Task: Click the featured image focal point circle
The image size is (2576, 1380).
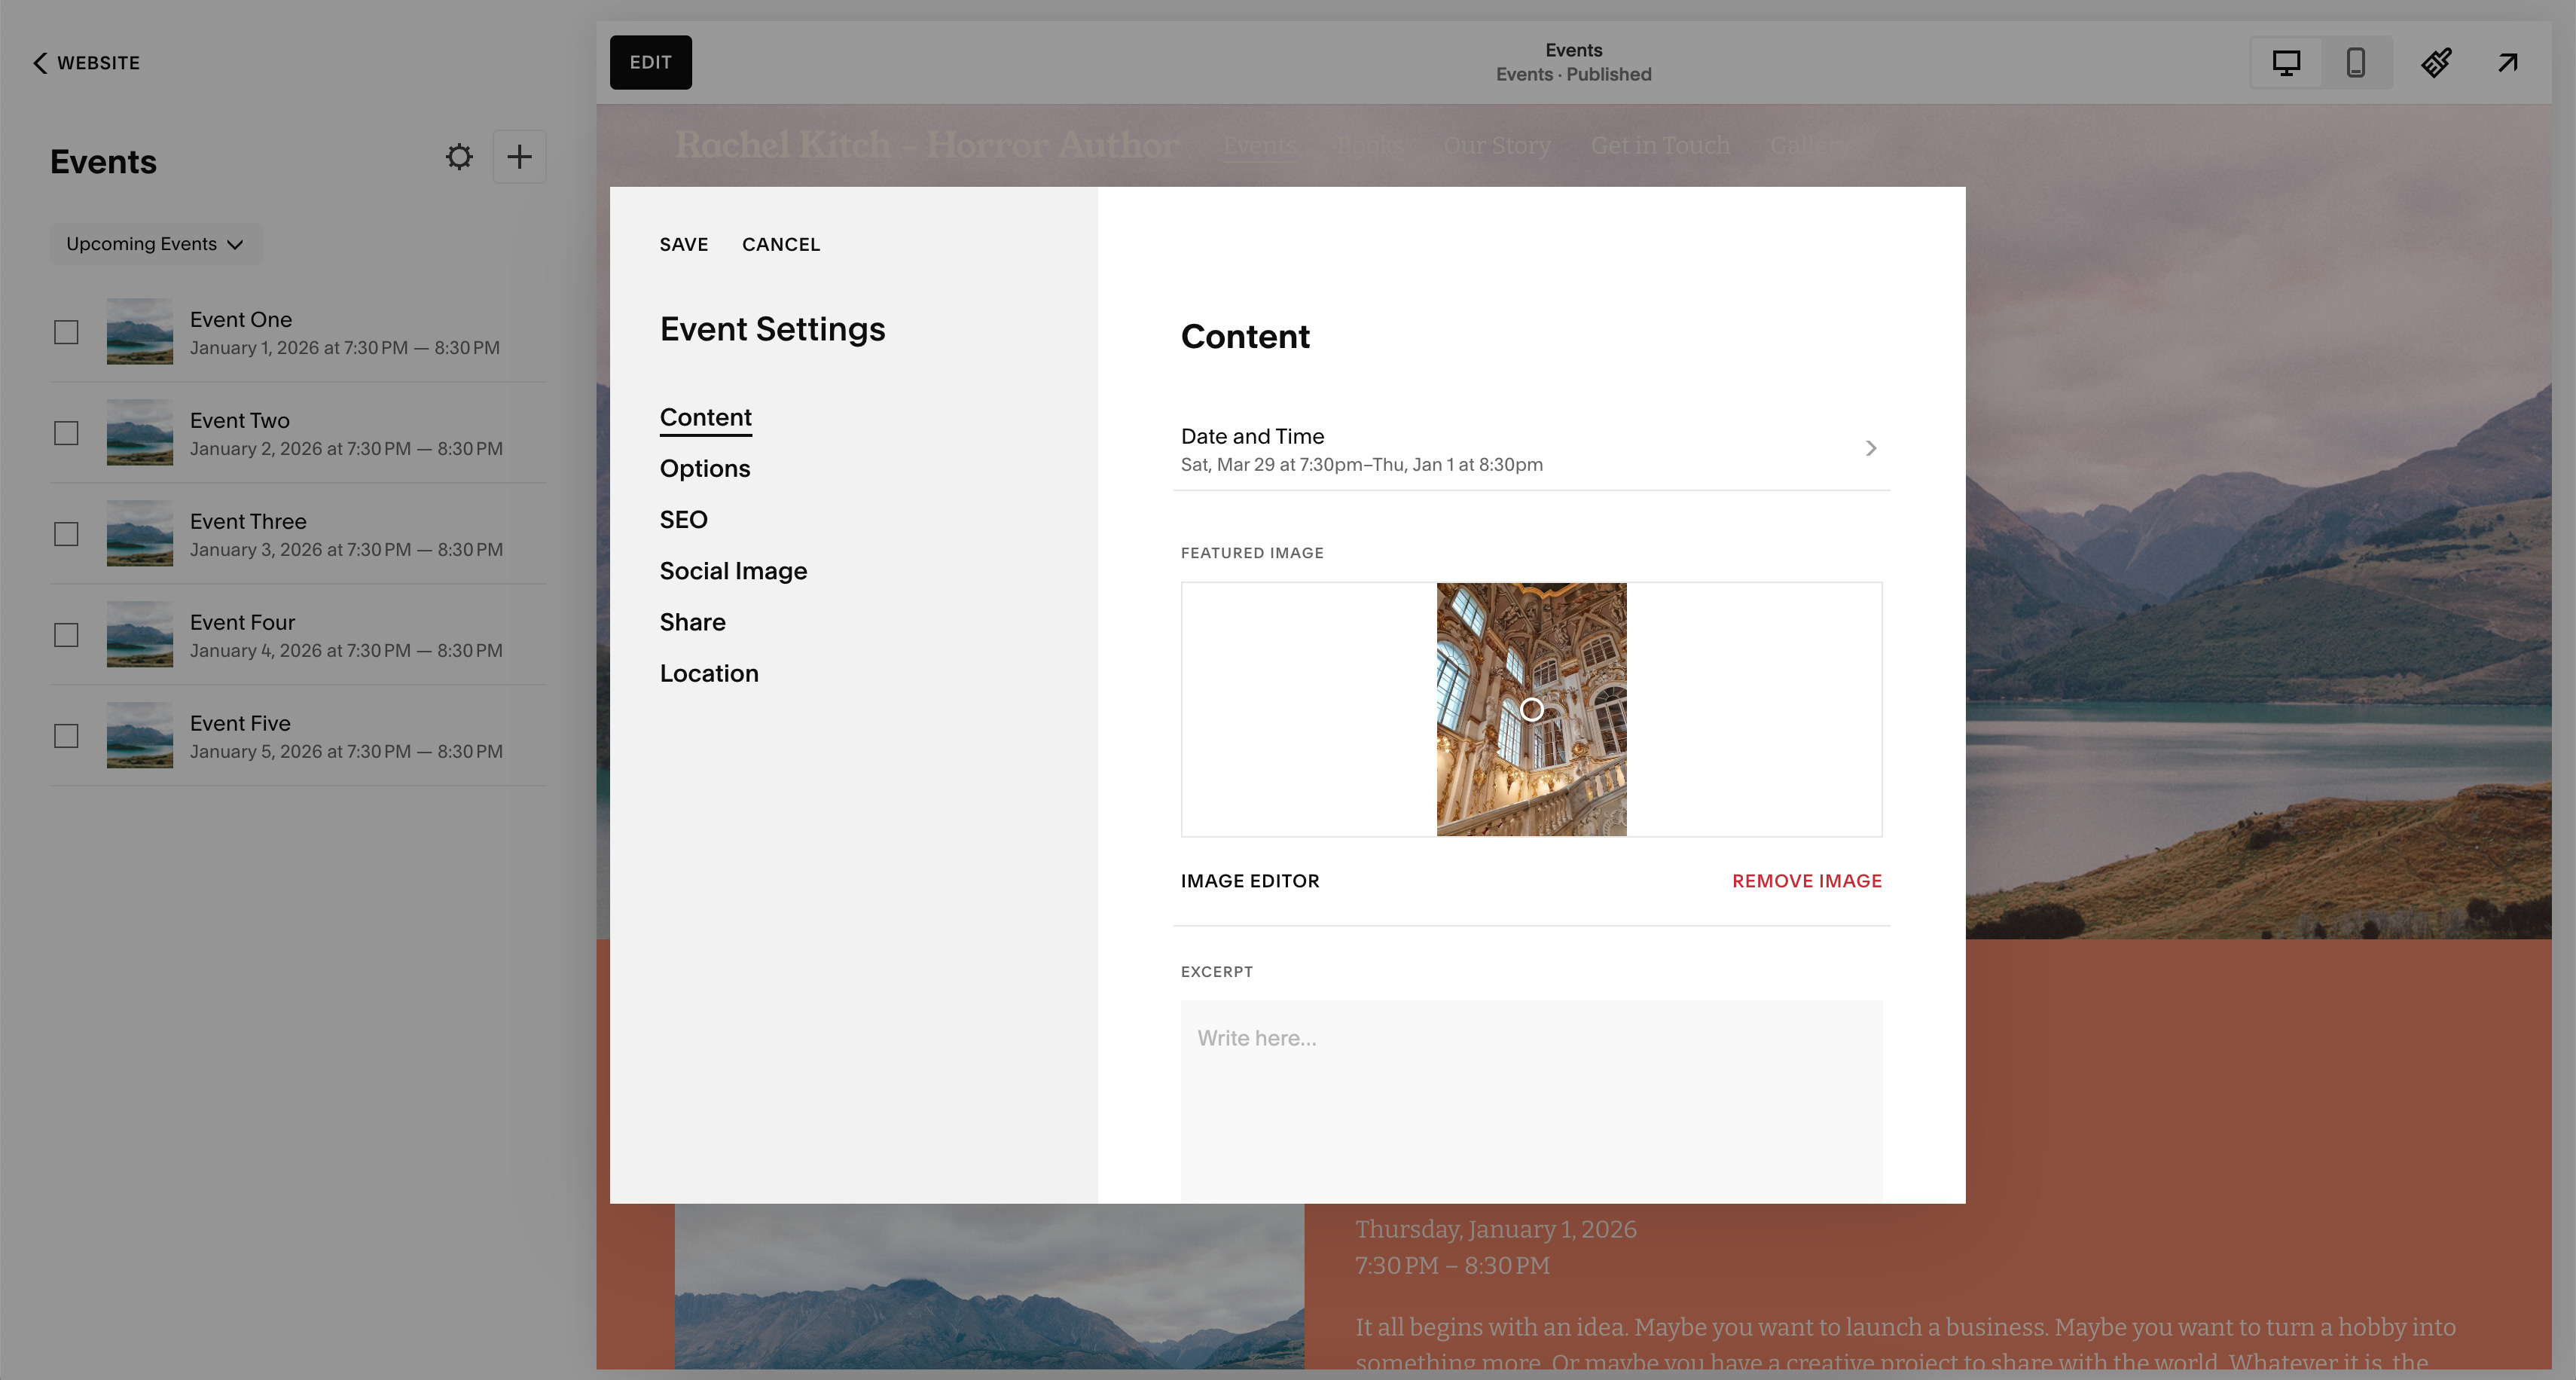Action: click(x=1531, y=710)
